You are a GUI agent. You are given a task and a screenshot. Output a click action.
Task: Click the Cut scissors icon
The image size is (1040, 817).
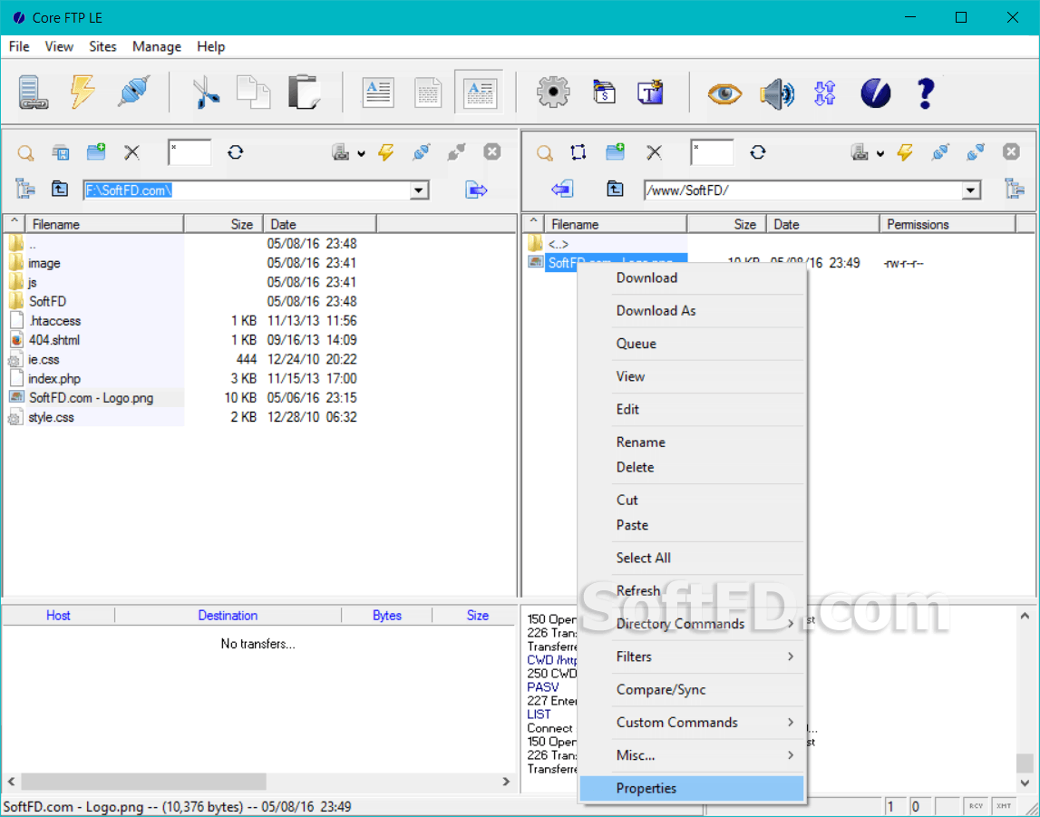point(206,92)
